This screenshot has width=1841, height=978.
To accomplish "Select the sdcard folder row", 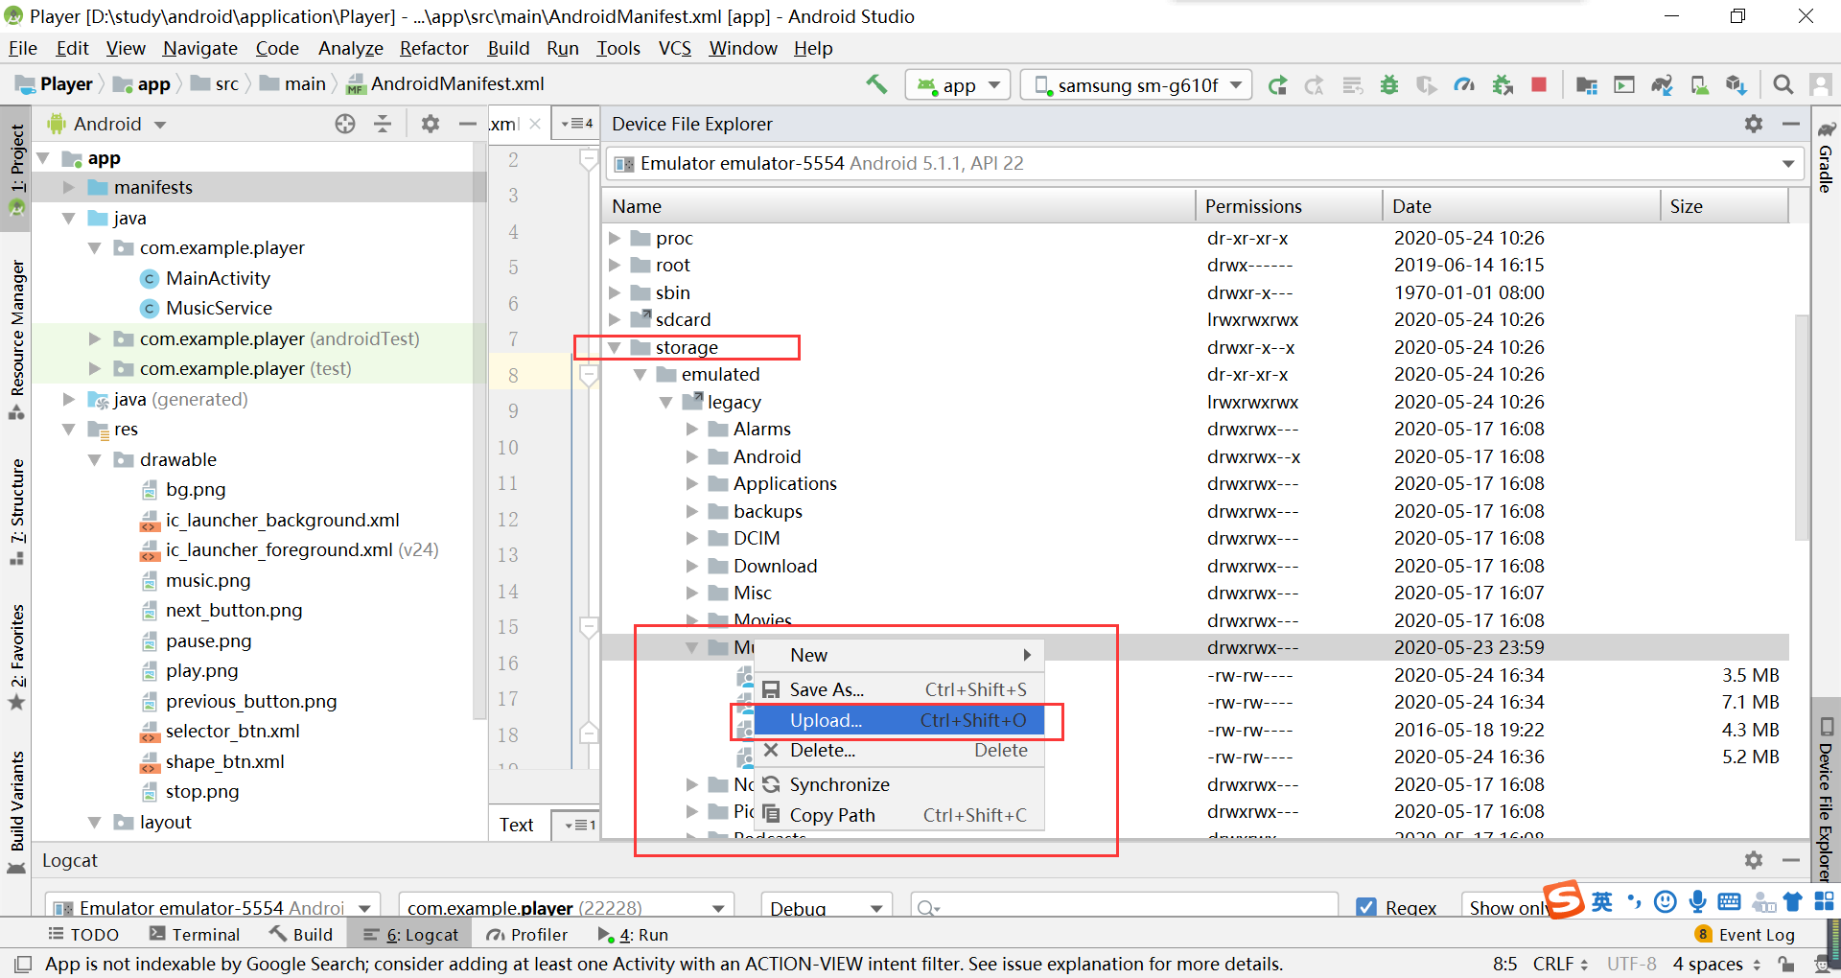I will (x=1195, y=319).
